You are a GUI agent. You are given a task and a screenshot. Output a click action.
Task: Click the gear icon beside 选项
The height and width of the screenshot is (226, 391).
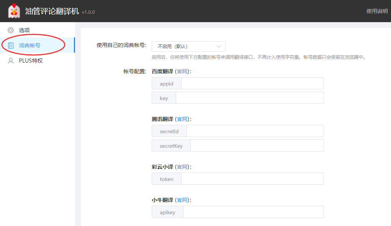11,30
